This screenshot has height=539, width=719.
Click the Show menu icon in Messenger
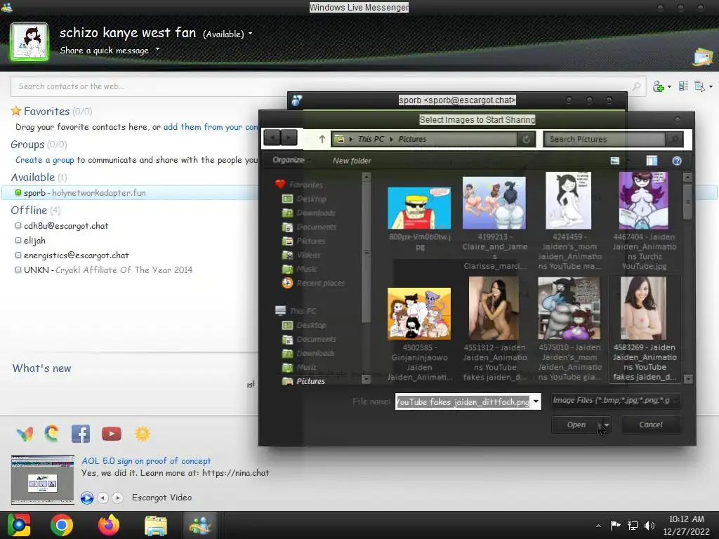click(x=700, y=86)
